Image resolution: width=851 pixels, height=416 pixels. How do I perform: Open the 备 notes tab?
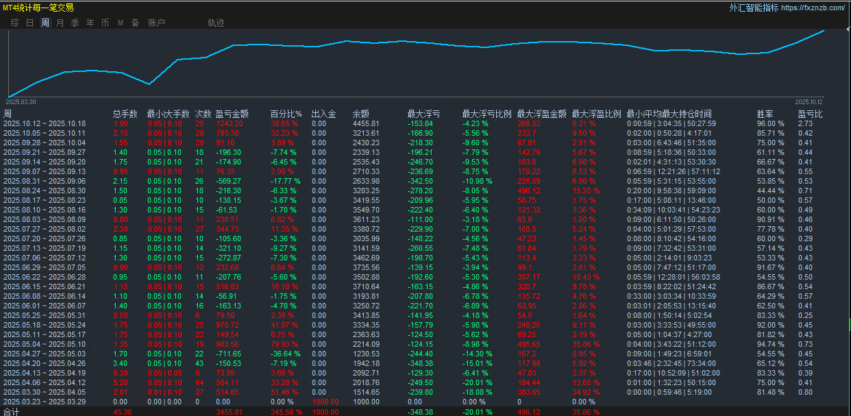[x=136, y=23]
